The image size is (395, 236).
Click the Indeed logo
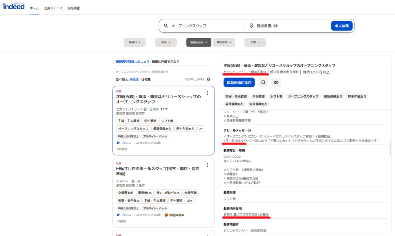pyautogui.click(x=14, y=7)
